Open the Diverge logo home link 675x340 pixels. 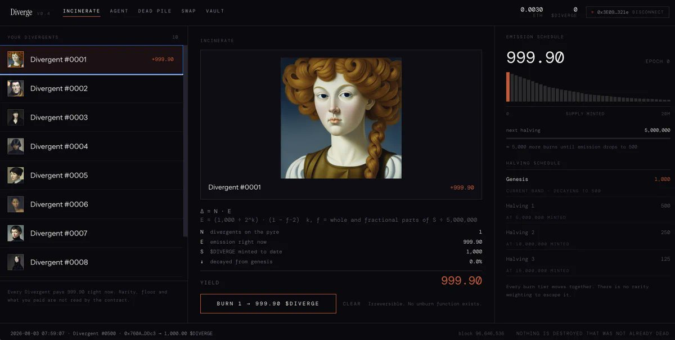[x=21, y=12]
